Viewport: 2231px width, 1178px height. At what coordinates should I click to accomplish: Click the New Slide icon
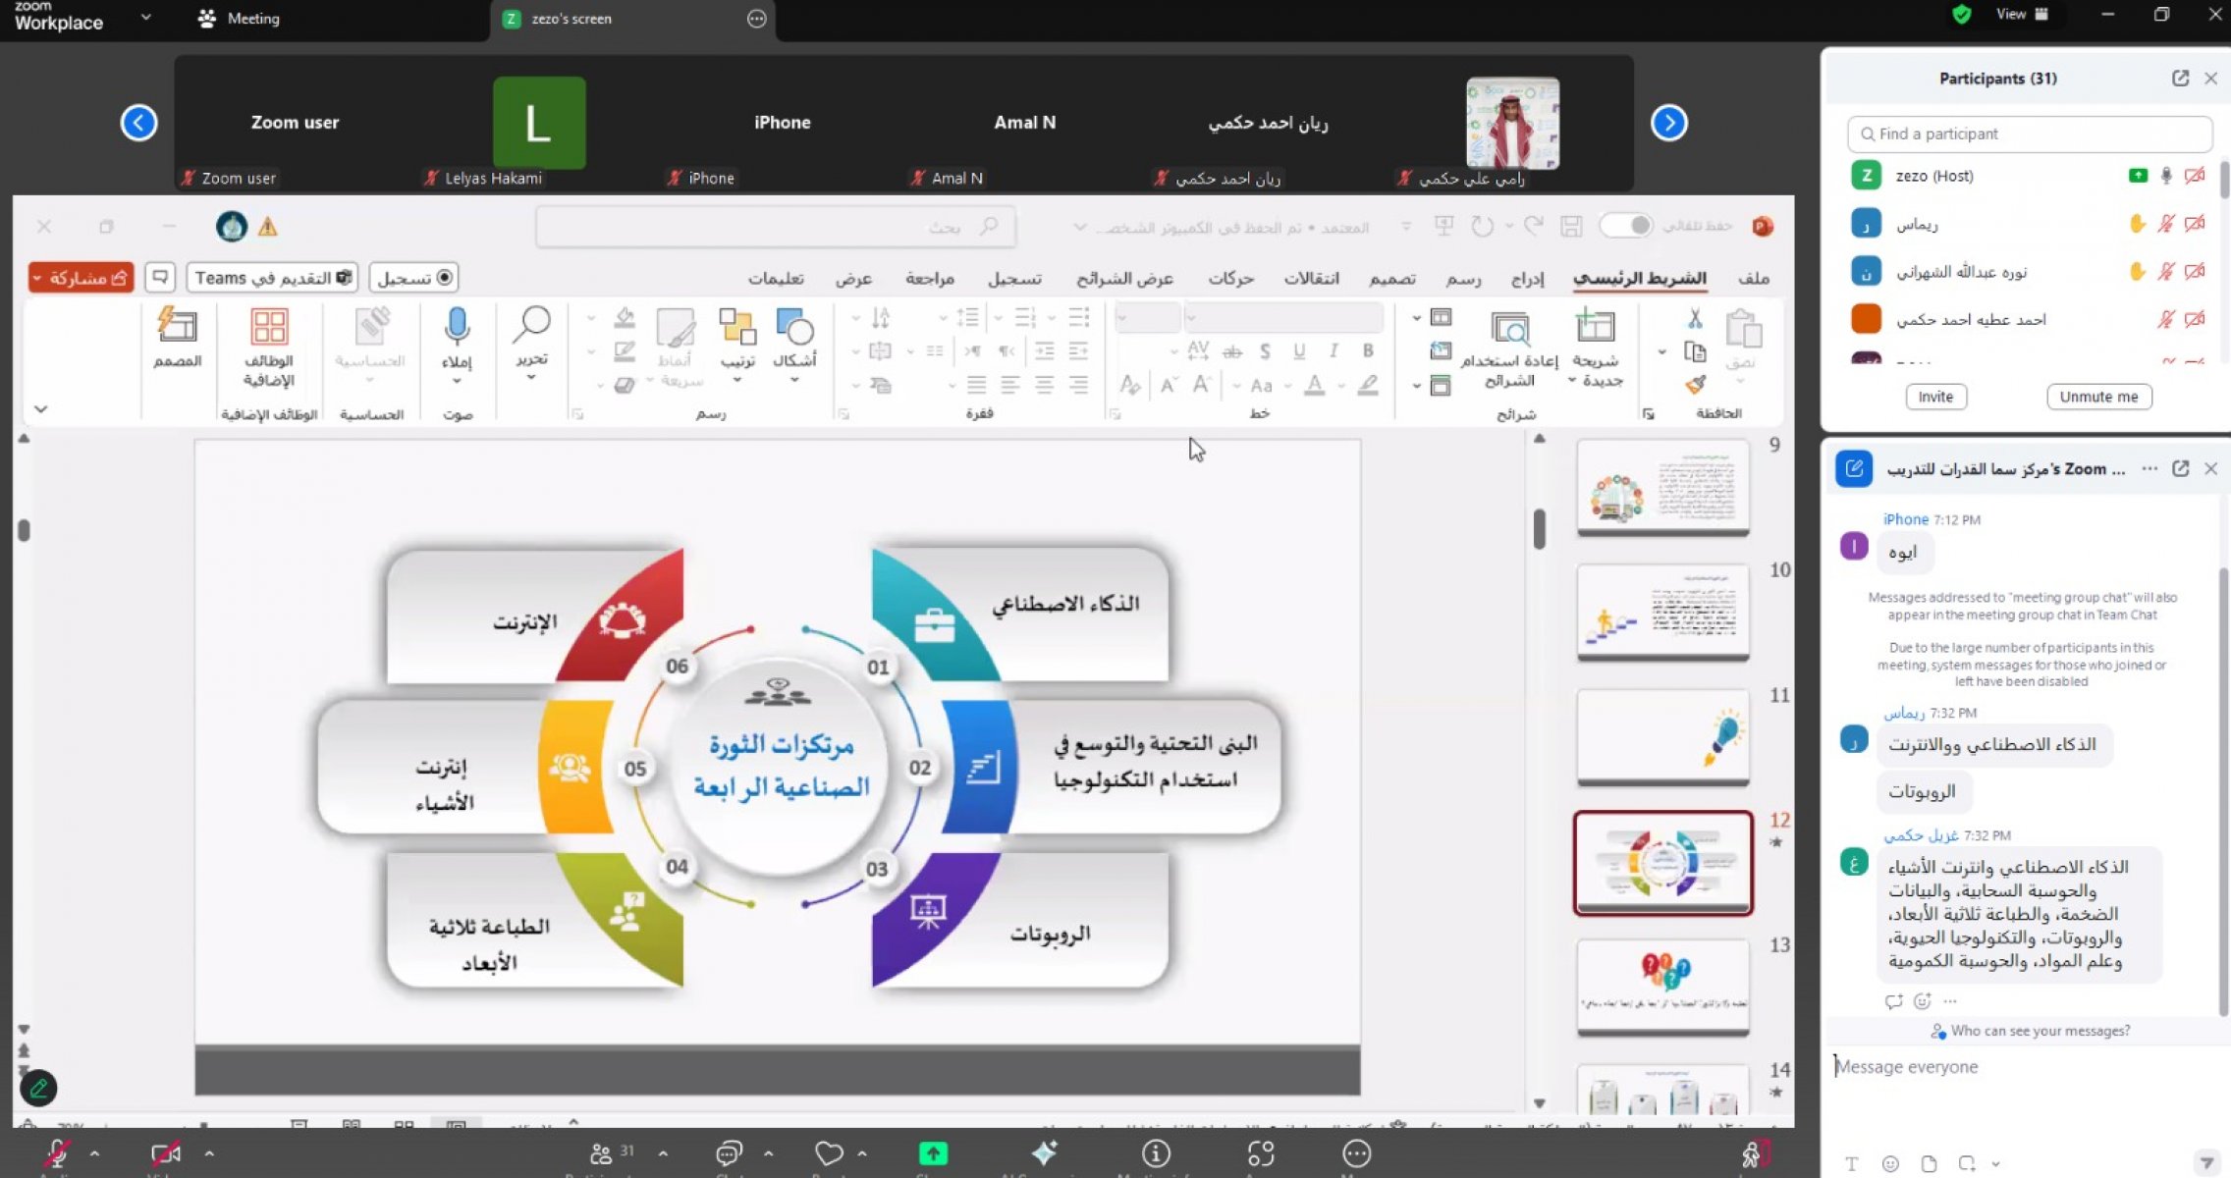coord(1596,328)
